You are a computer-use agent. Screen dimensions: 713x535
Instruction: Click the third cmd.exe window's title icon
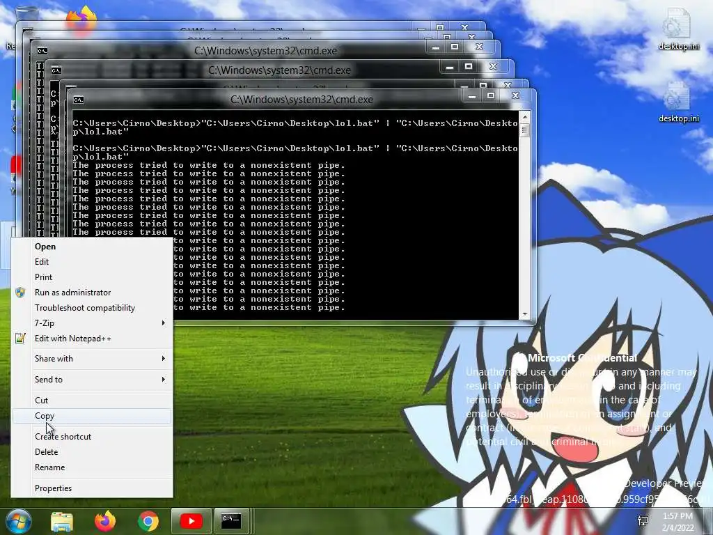pos(42,51)
